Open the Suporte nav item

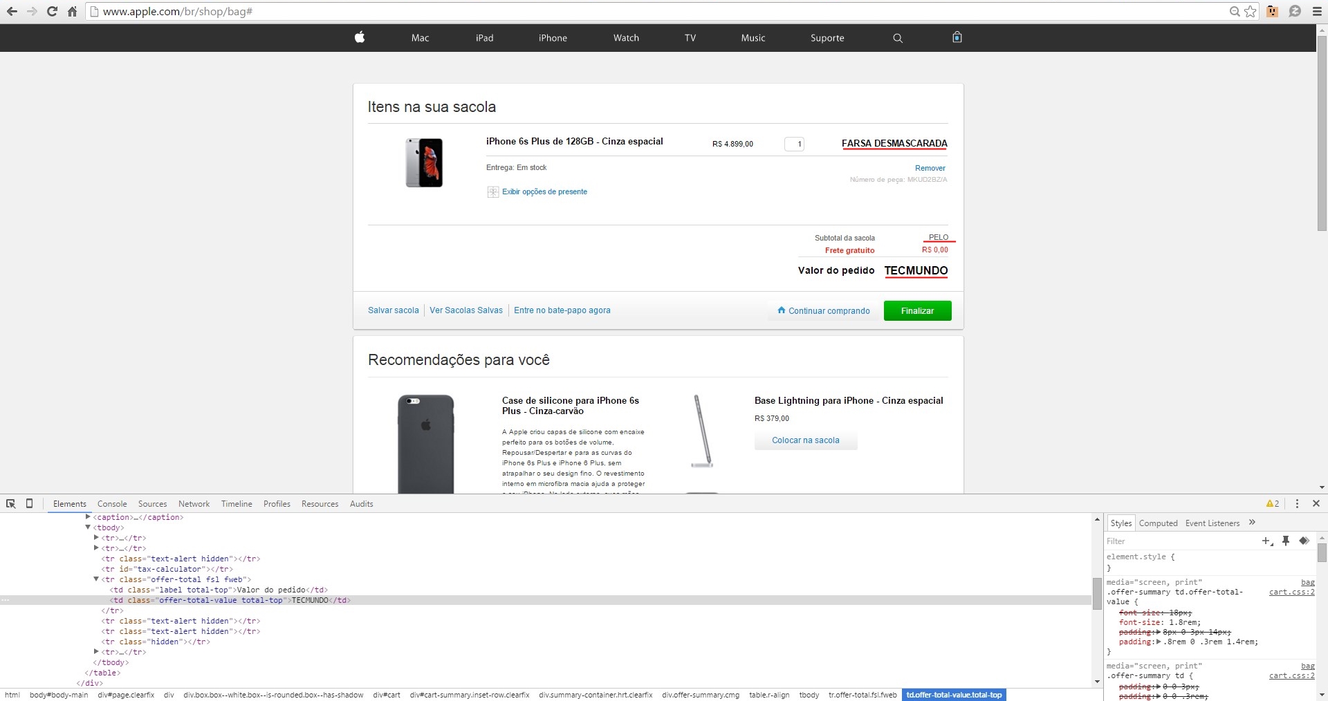[x=827, y=38]
